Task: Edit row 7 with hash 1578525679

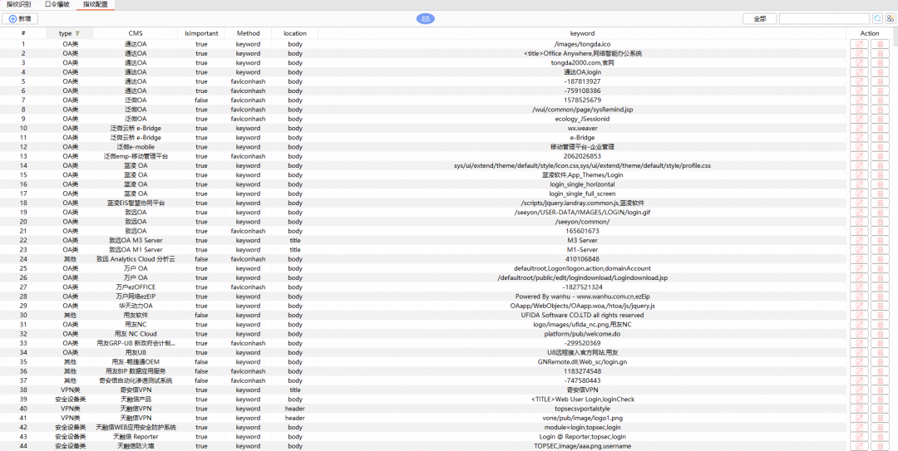Action: click(x=859, y=100)
